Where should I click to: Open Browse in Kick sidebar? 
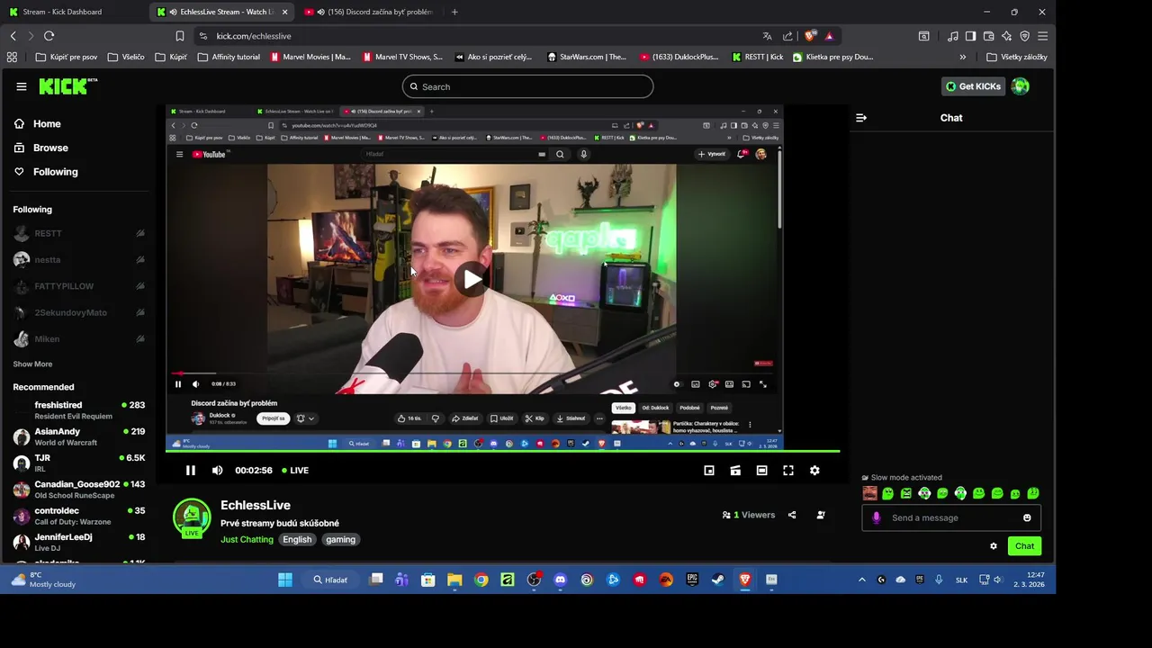[x=41, y=148]
